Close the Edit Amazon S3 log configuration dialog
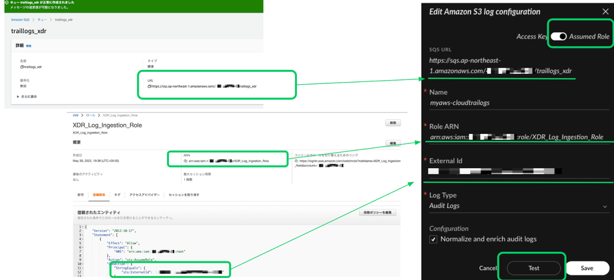 (x=605, y=11)
